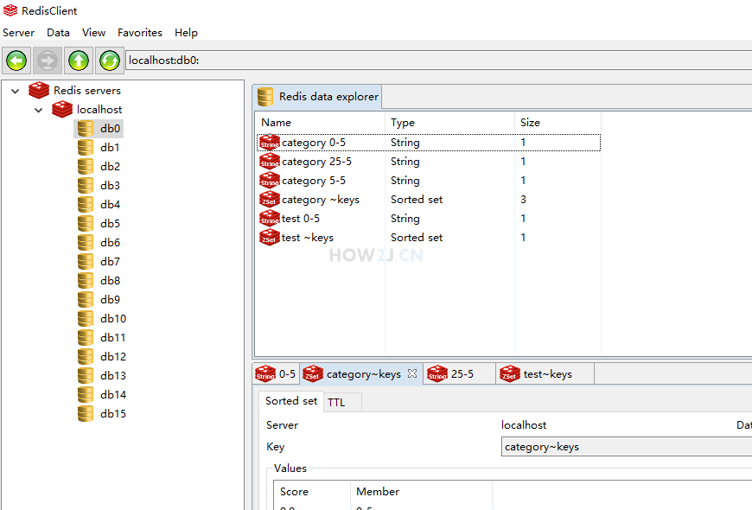Open the View menu
Screen dimensions: 752x510
click(93, 33)
